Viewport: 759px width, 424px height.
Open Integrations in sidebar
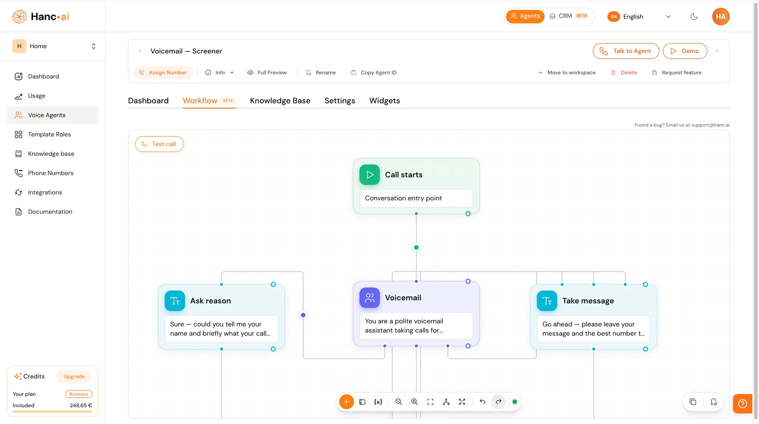52,192
